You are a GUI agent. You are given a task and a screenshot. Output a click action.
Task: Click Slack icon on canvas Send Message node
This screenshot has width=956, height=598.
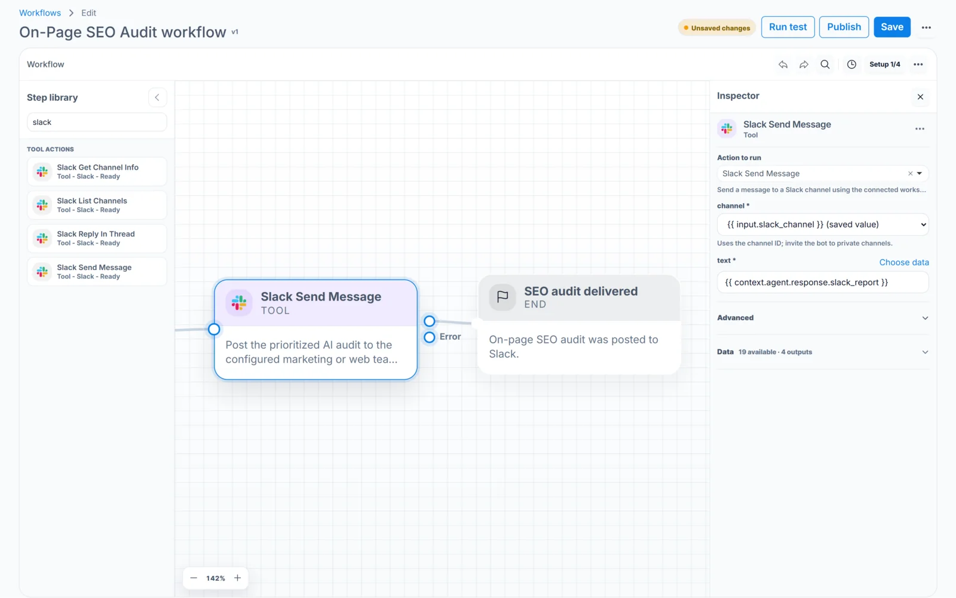point(239,303)
